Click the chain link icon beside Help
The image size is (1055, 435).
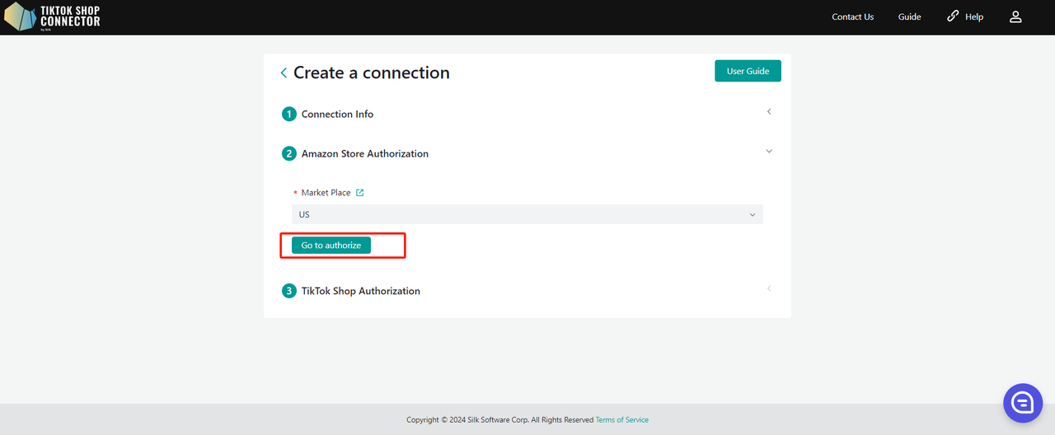(953, 16)
